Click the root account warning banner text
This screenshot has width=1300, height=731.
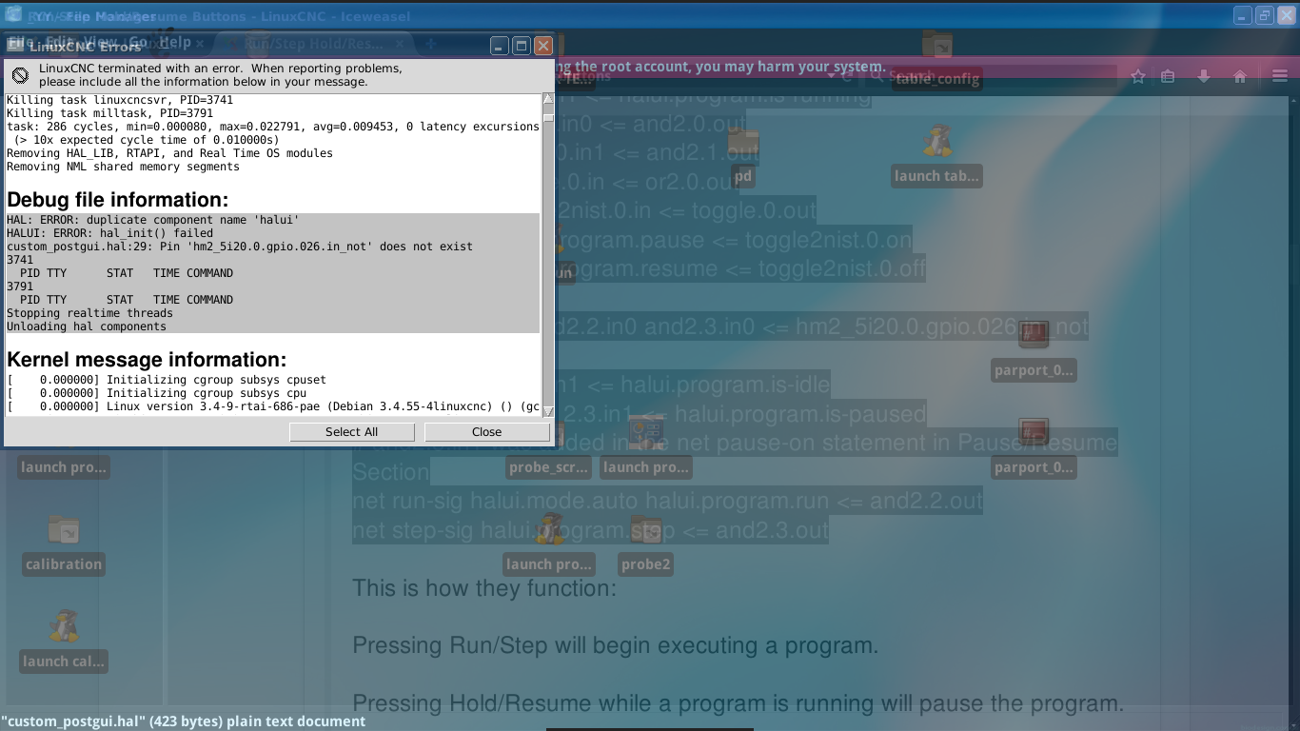(720, 67)
